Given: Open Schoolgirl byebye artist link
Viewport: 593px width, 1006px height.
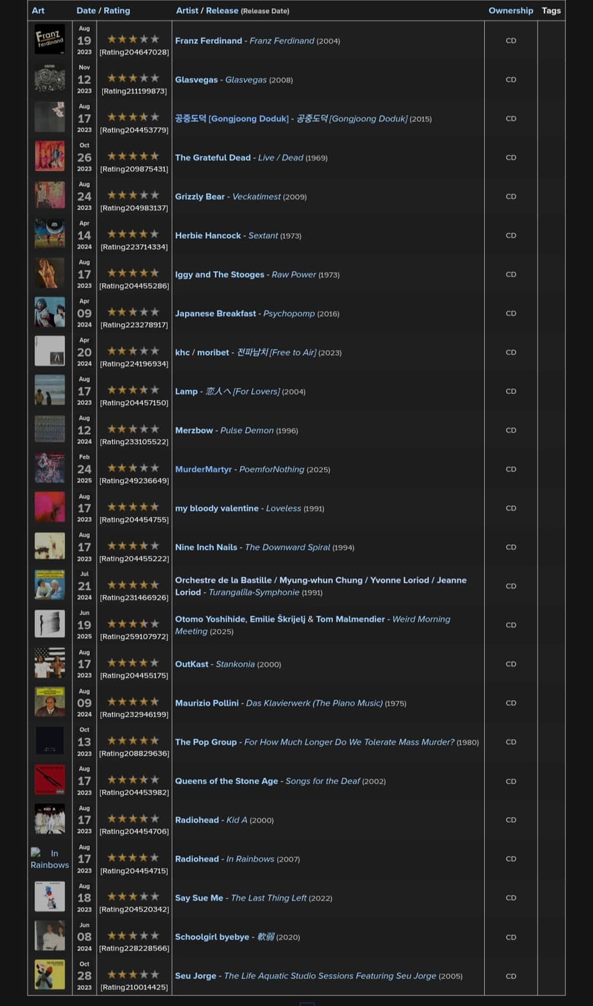Looking at the screenshot, I should [212, 937].
